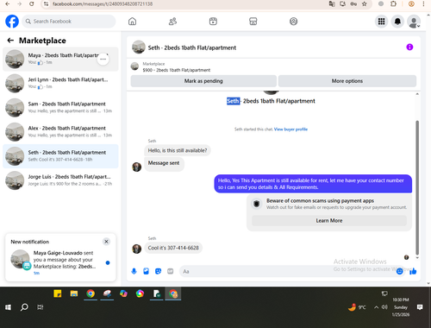
Task: Open the account profile menu
Action: tap(414, 22)
